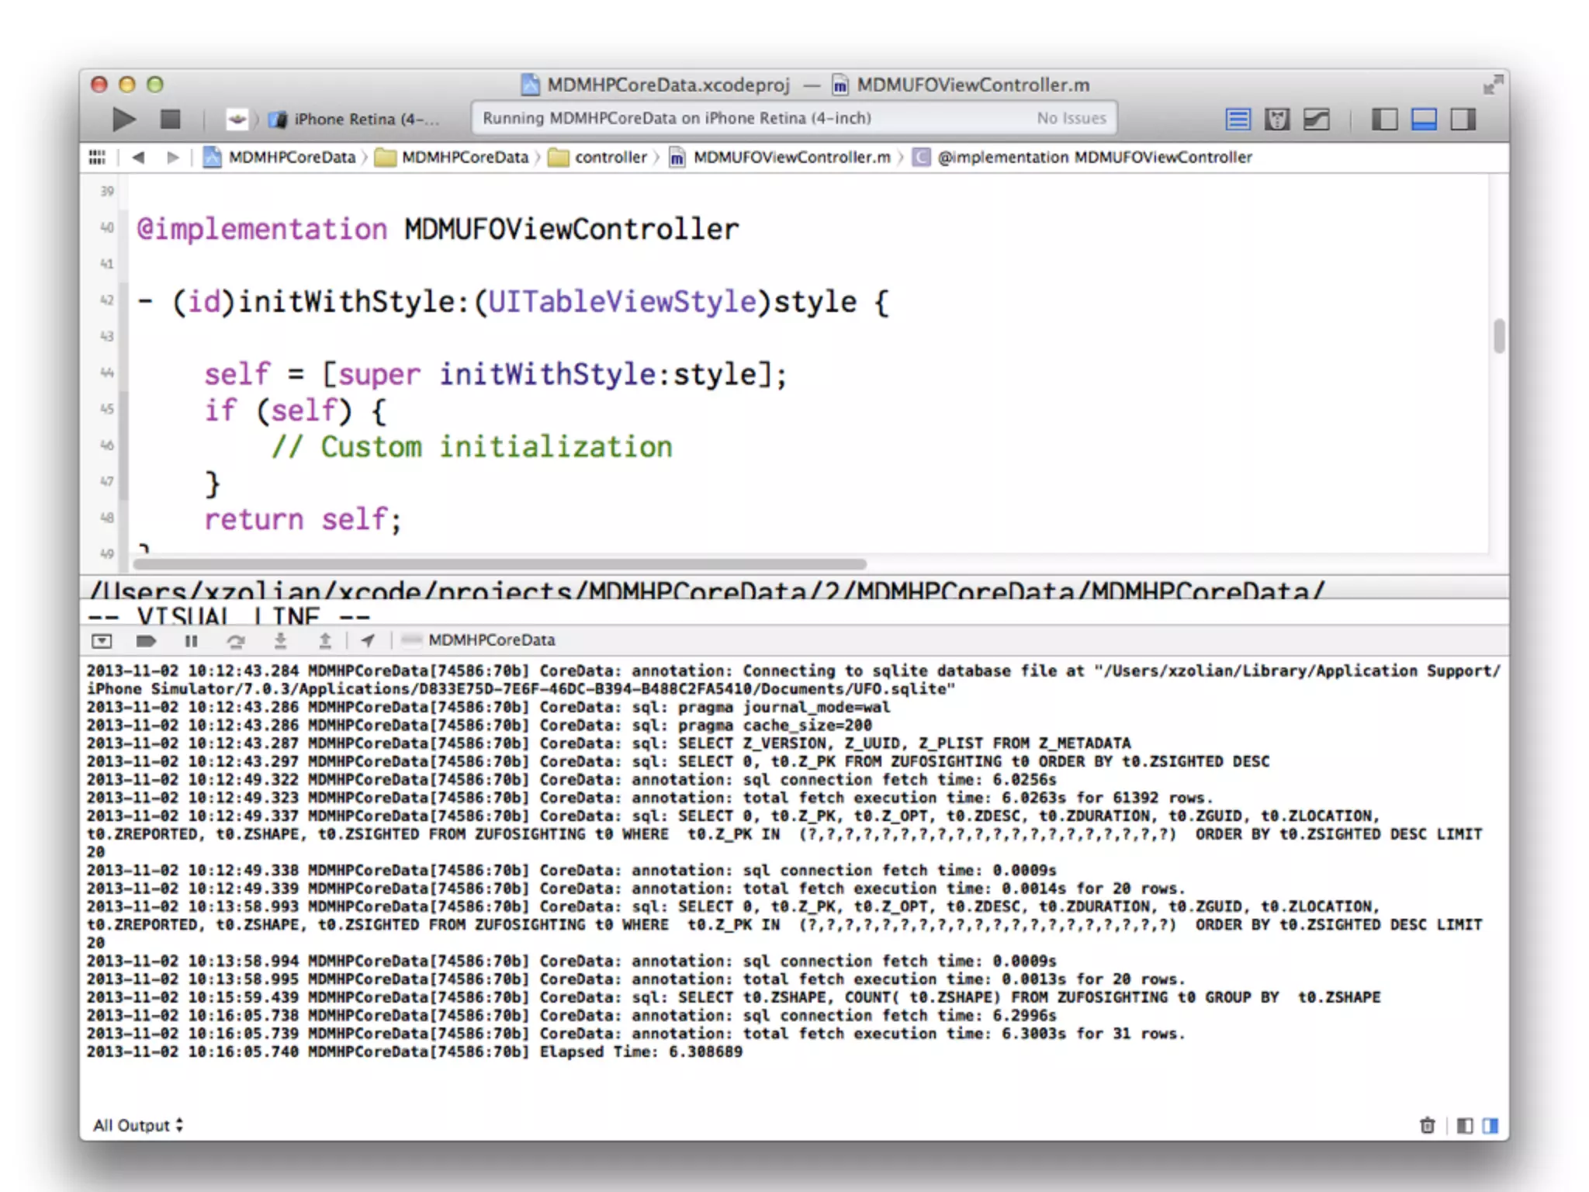The image size is (1589, 1192).
Task: Stop the running app with the Stop button
Action: pos(170,119)
